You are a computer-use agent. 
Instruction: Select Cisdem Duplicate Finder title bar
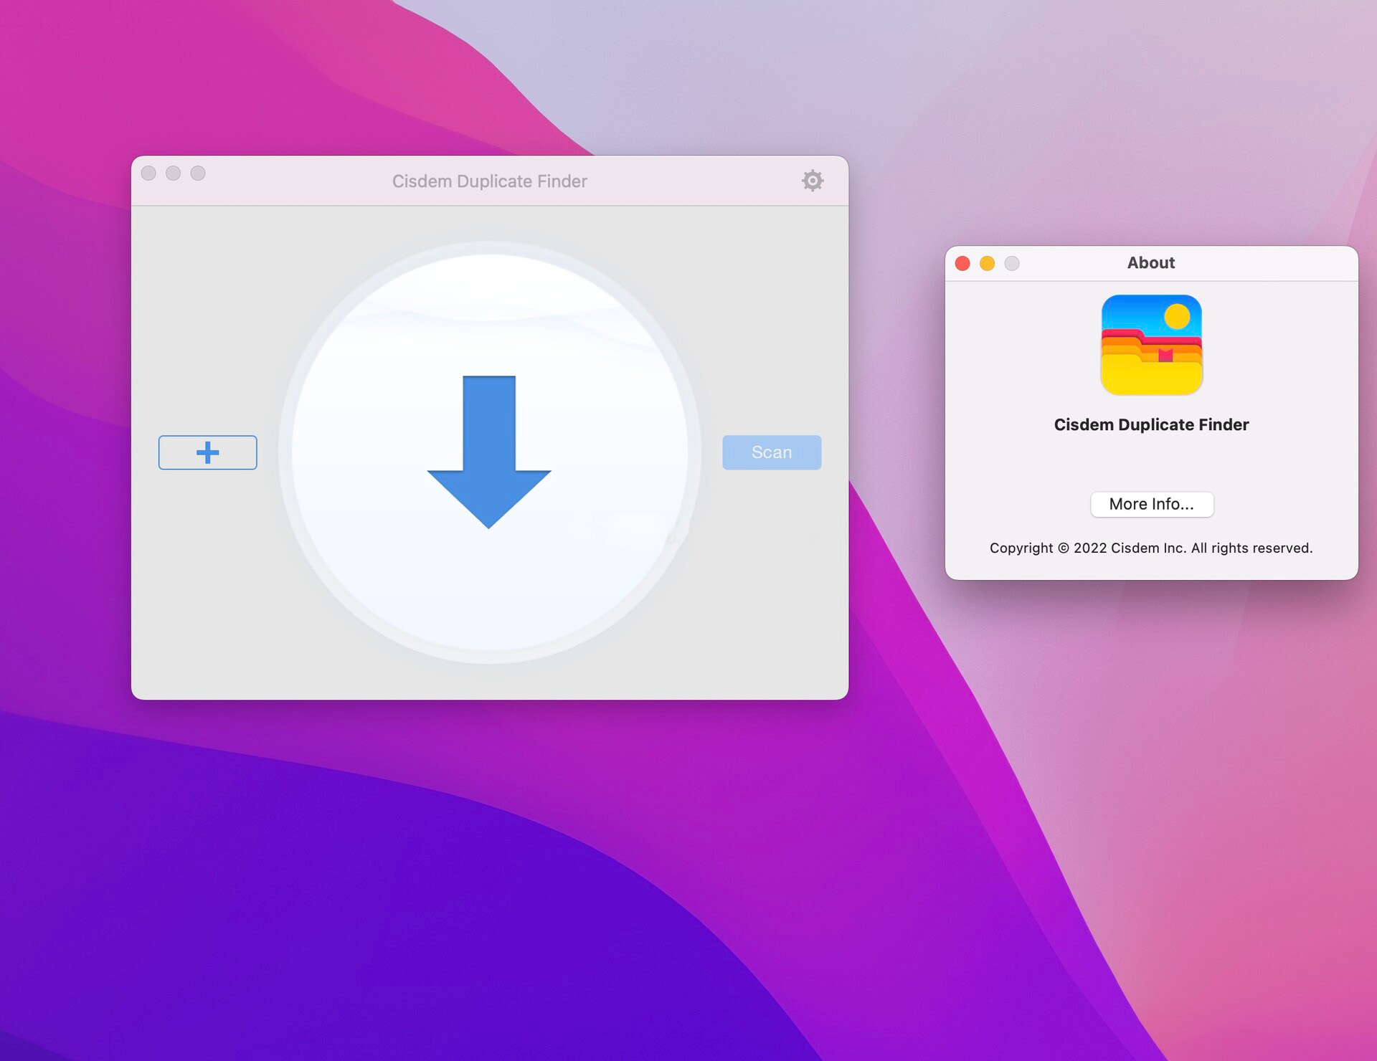pyautogui.click(x=488, y=181)
